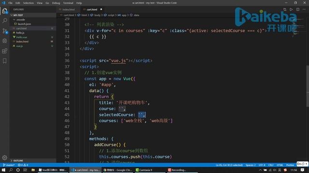
Task: Open the Source Control view
Action: 4,31
